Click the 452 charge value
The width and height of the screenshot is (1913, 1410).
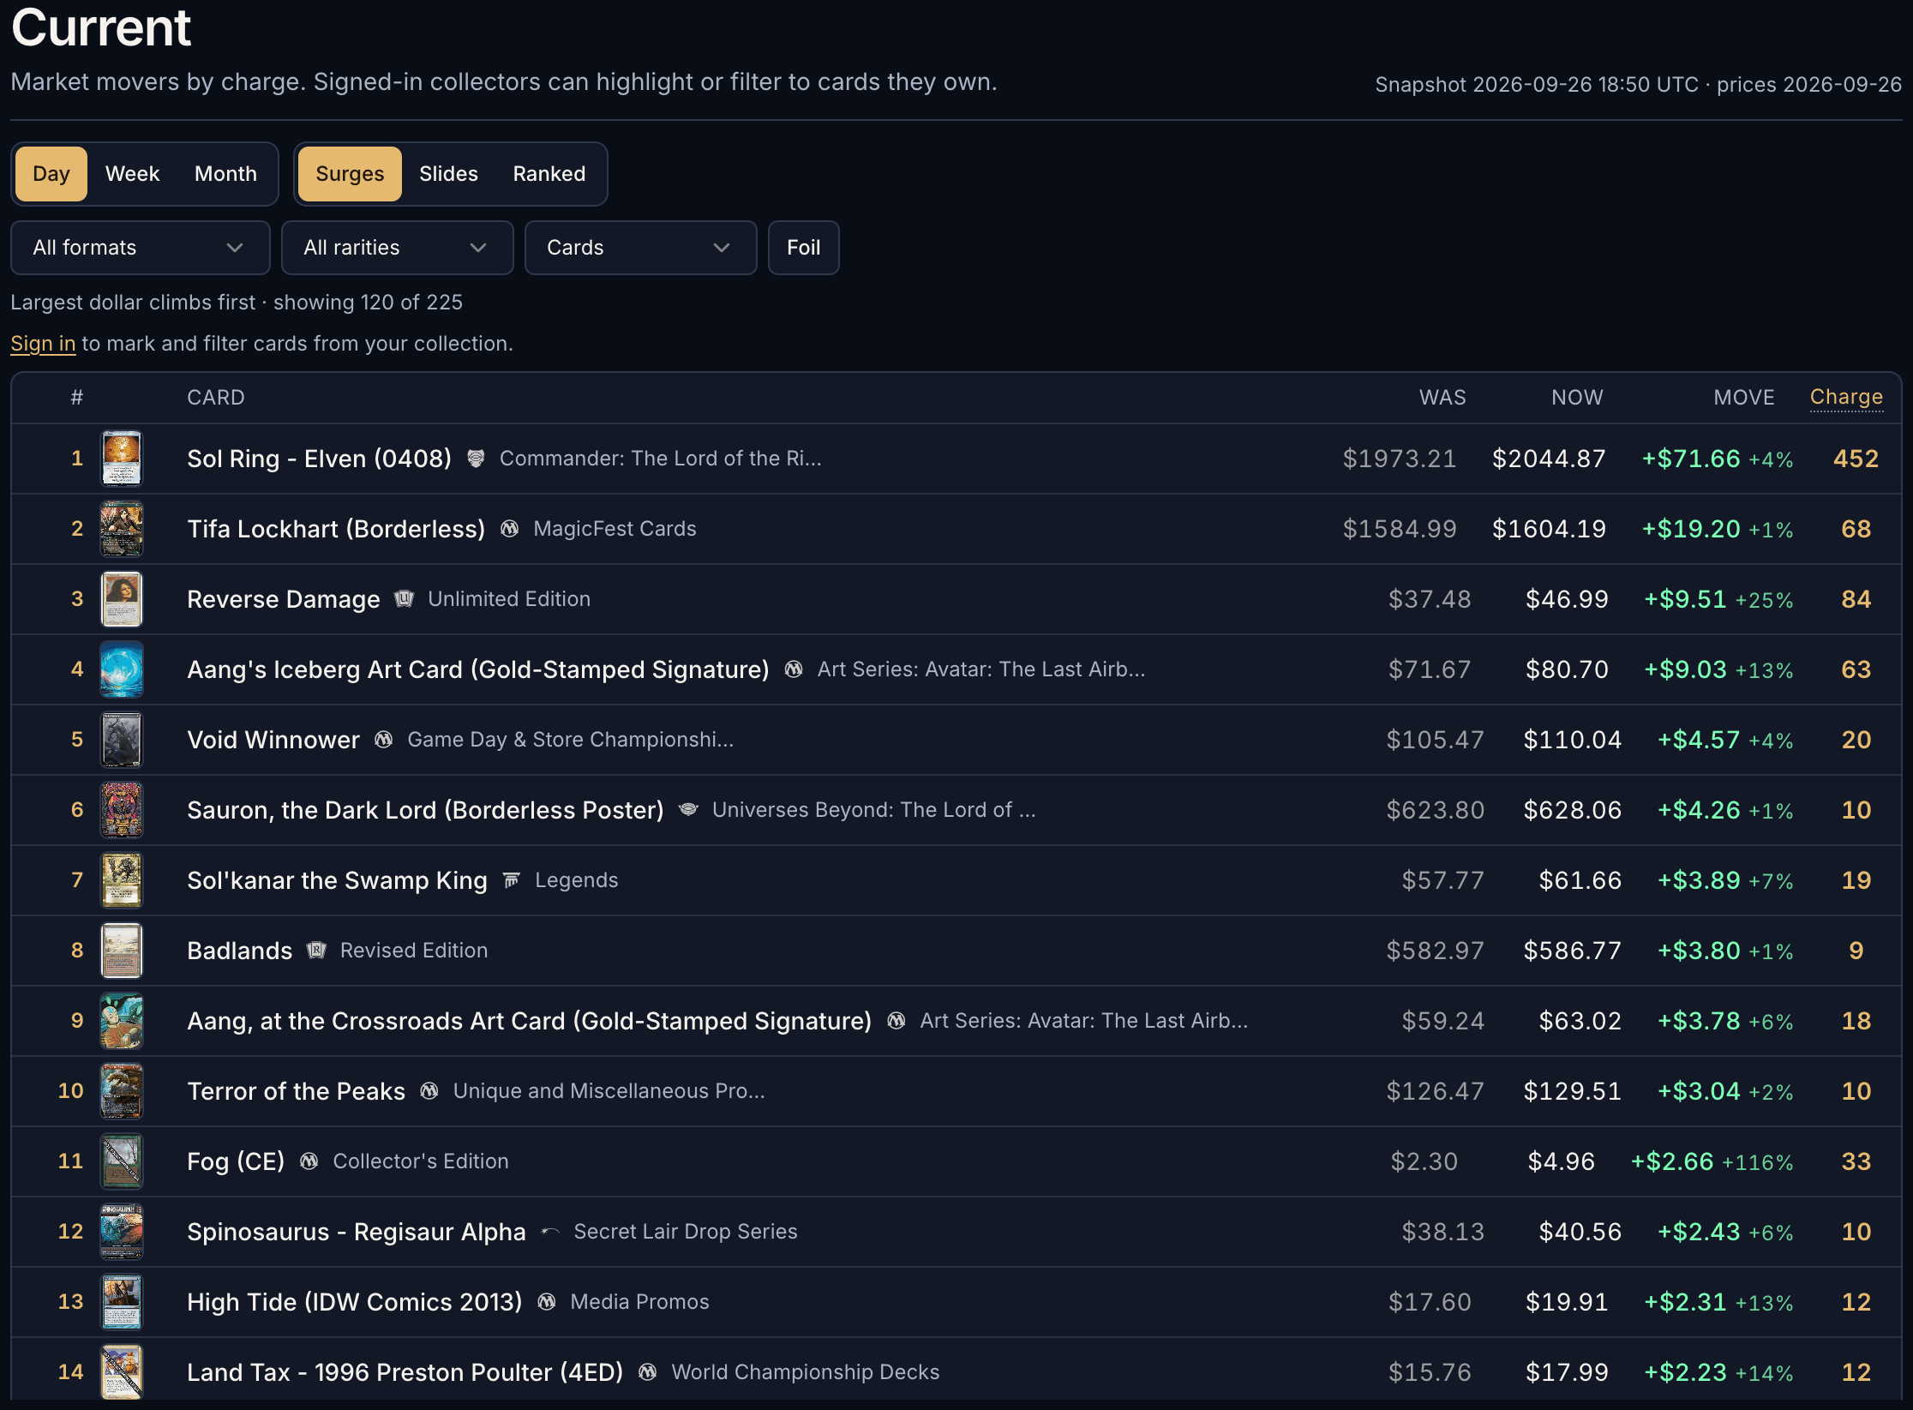coord(1856,459)
